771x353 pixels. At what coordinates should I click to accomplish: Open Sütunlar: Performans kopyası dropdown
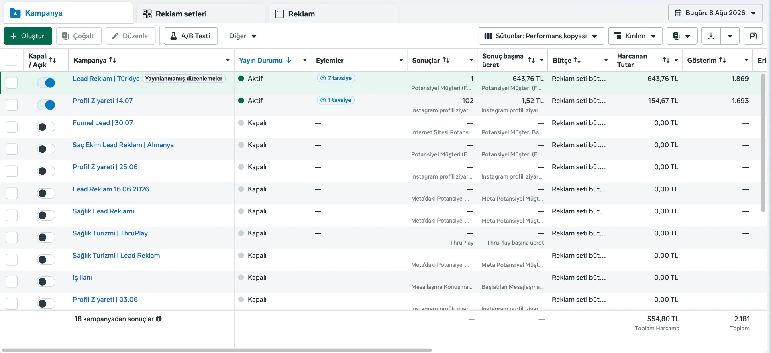pos(541,36)
